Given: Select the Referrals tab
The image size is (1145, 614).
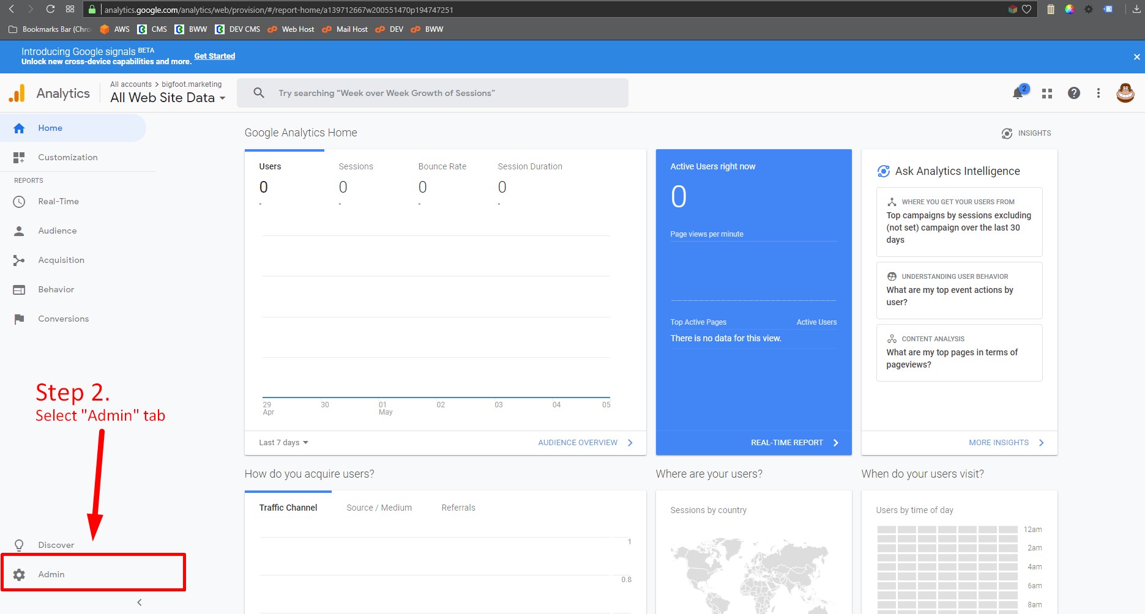Looking at the screenshot, I should (x=458, y=507).
